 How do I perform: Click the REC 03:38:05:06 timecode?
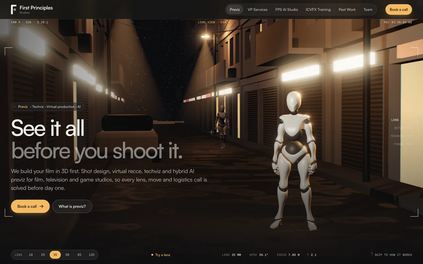pyautogui.click(x=398, y=22)
